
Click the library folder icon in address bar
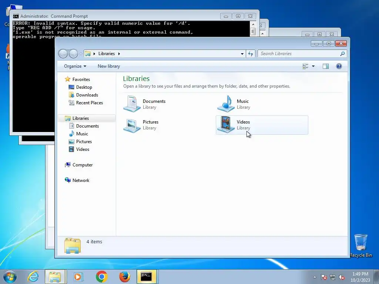88,54
